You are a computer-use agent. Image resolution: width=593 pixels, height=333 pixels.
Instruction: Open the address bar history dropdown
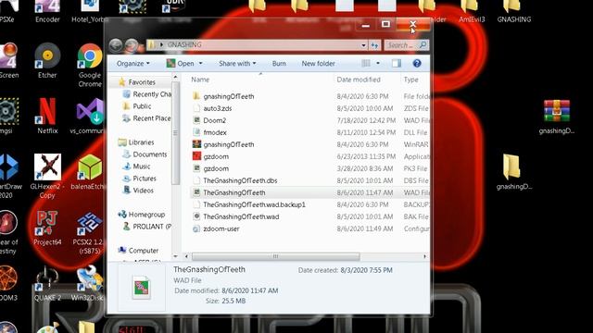(363, 45)
